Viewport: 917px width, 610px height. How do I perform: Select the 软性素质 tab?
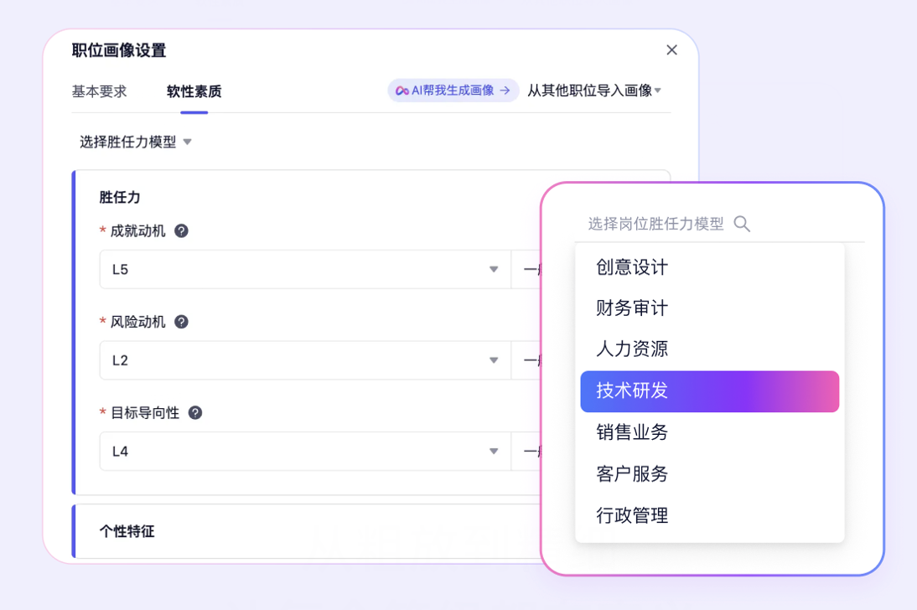point(194,91)
